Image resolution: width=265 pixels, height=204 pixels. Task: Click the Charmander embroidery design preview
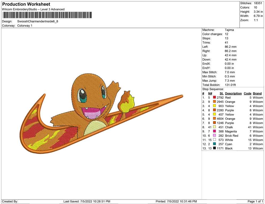(x=101, y=114)
